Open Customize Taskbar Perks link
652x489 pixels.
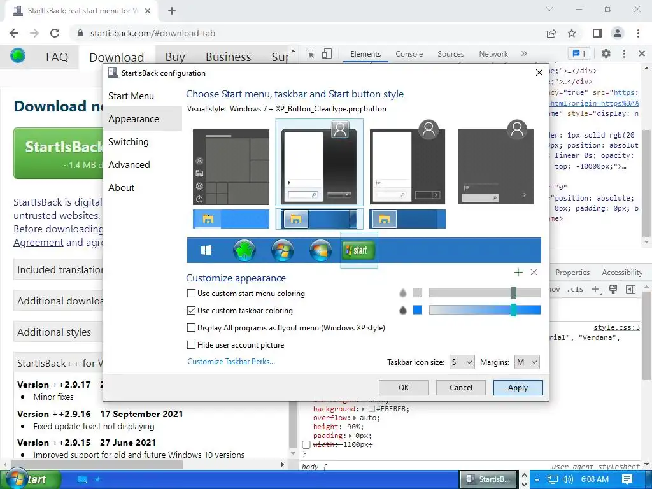[231, 362]
